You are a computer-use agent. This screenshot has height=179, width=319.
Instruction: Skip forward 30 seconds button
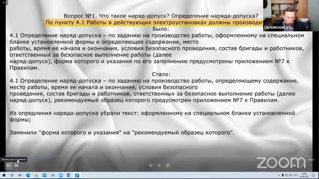tap(167, 166)
